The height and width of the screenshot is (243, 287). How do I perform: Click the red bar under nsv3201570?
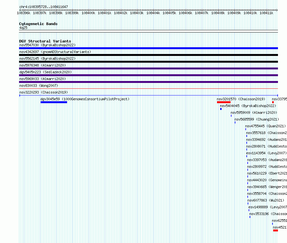point(224,102)
